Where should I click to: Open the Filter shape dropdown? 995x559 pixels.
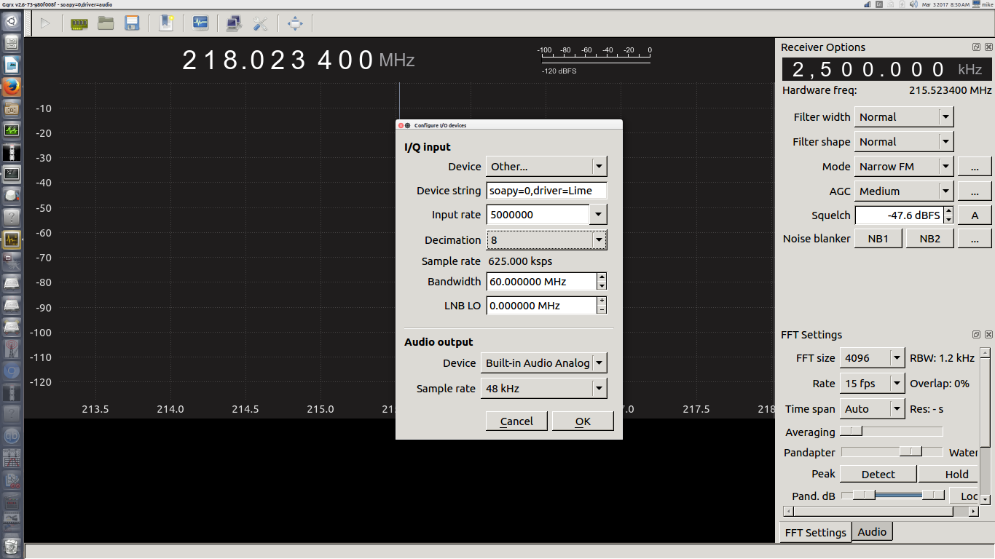904,141
